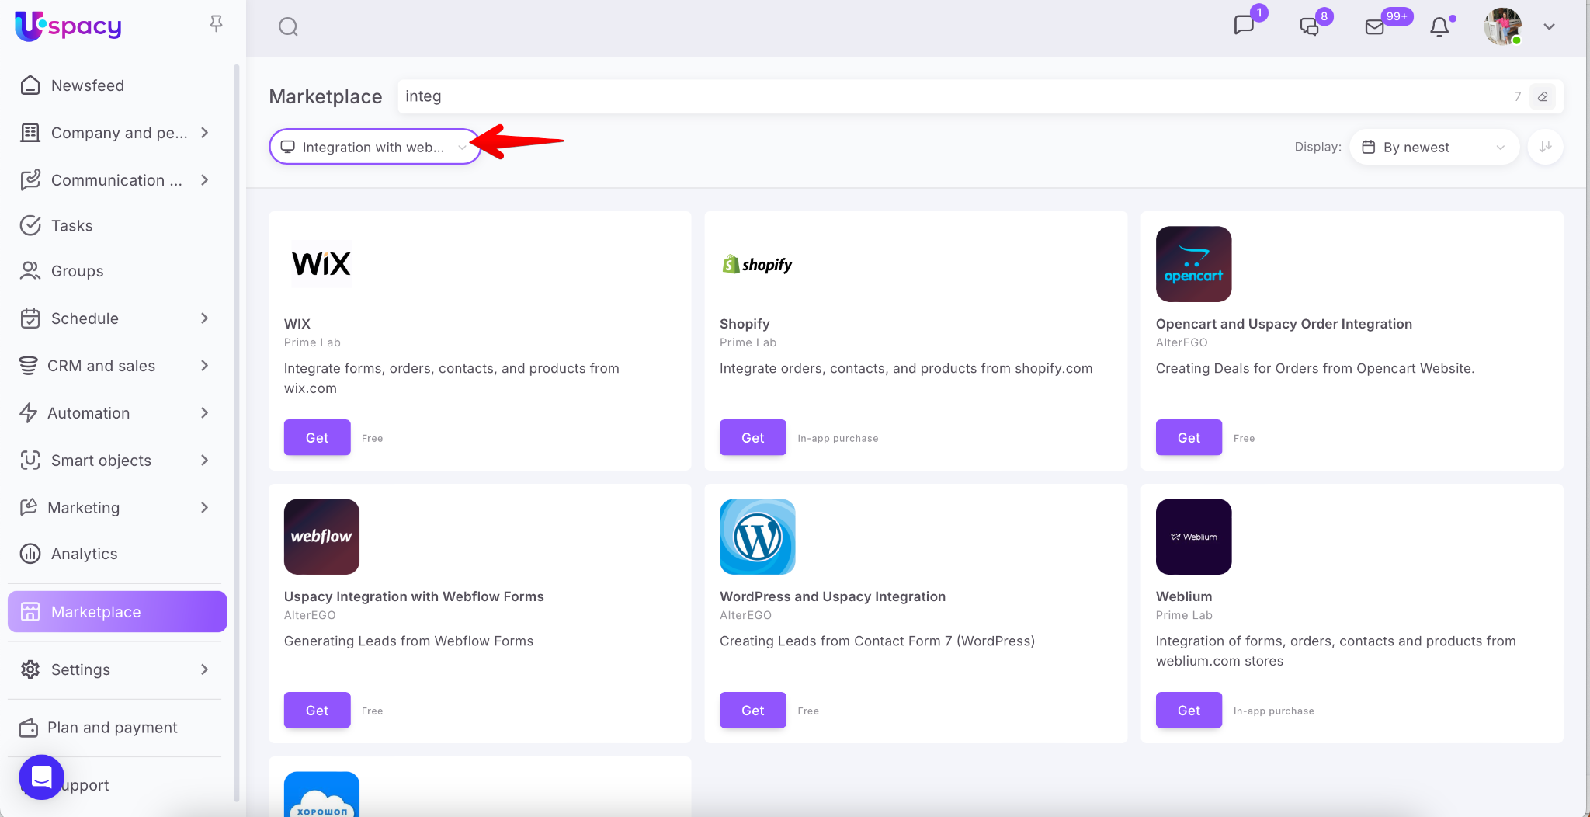This screenshot has height=817, width=1590.
Task: Click Get for WordPress and Uspacy Integration
Action: pos(752,711)
